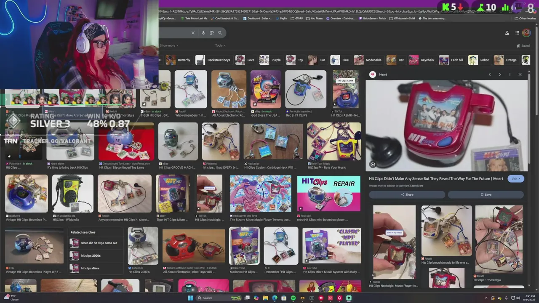Open Microsoft Store from the taskbar

[x=284, y=298]
